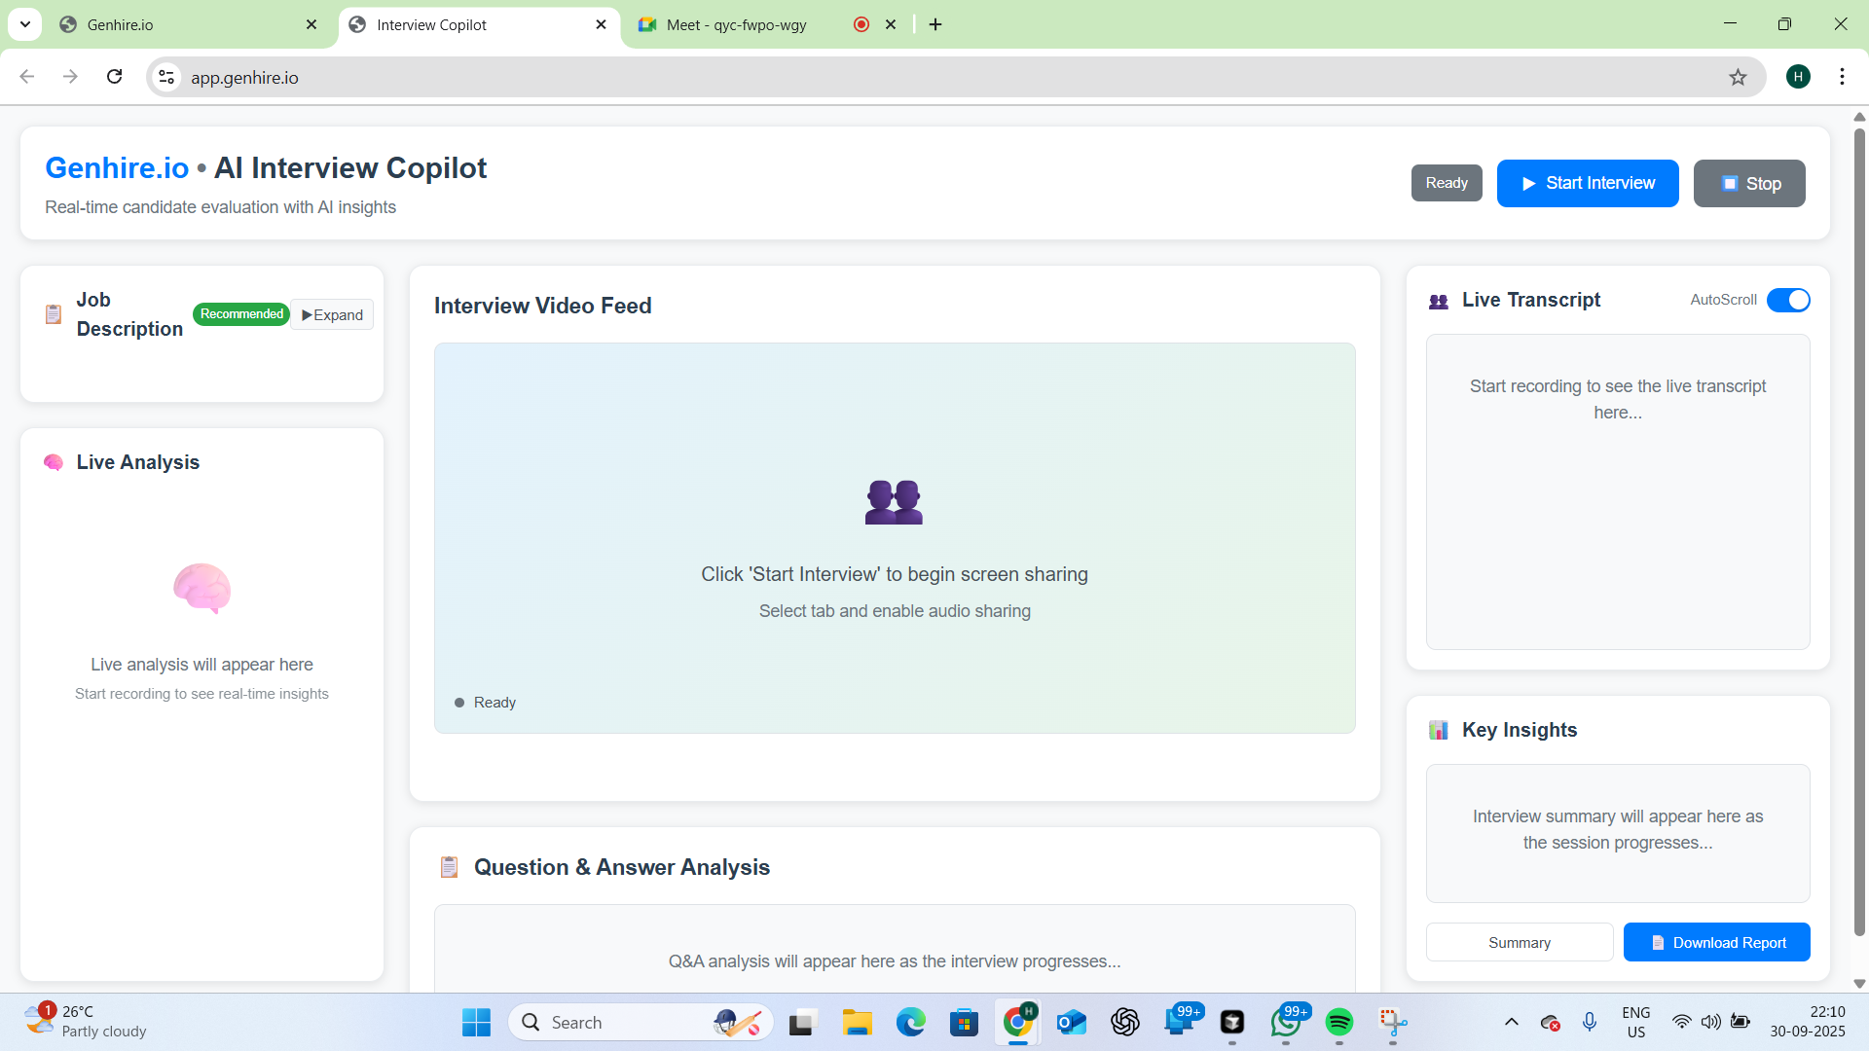The height and width of the screenshot is (1051, 1869).
Task: Click the participants icon in Interview Video Feed
Action: [x=894, y=501]
